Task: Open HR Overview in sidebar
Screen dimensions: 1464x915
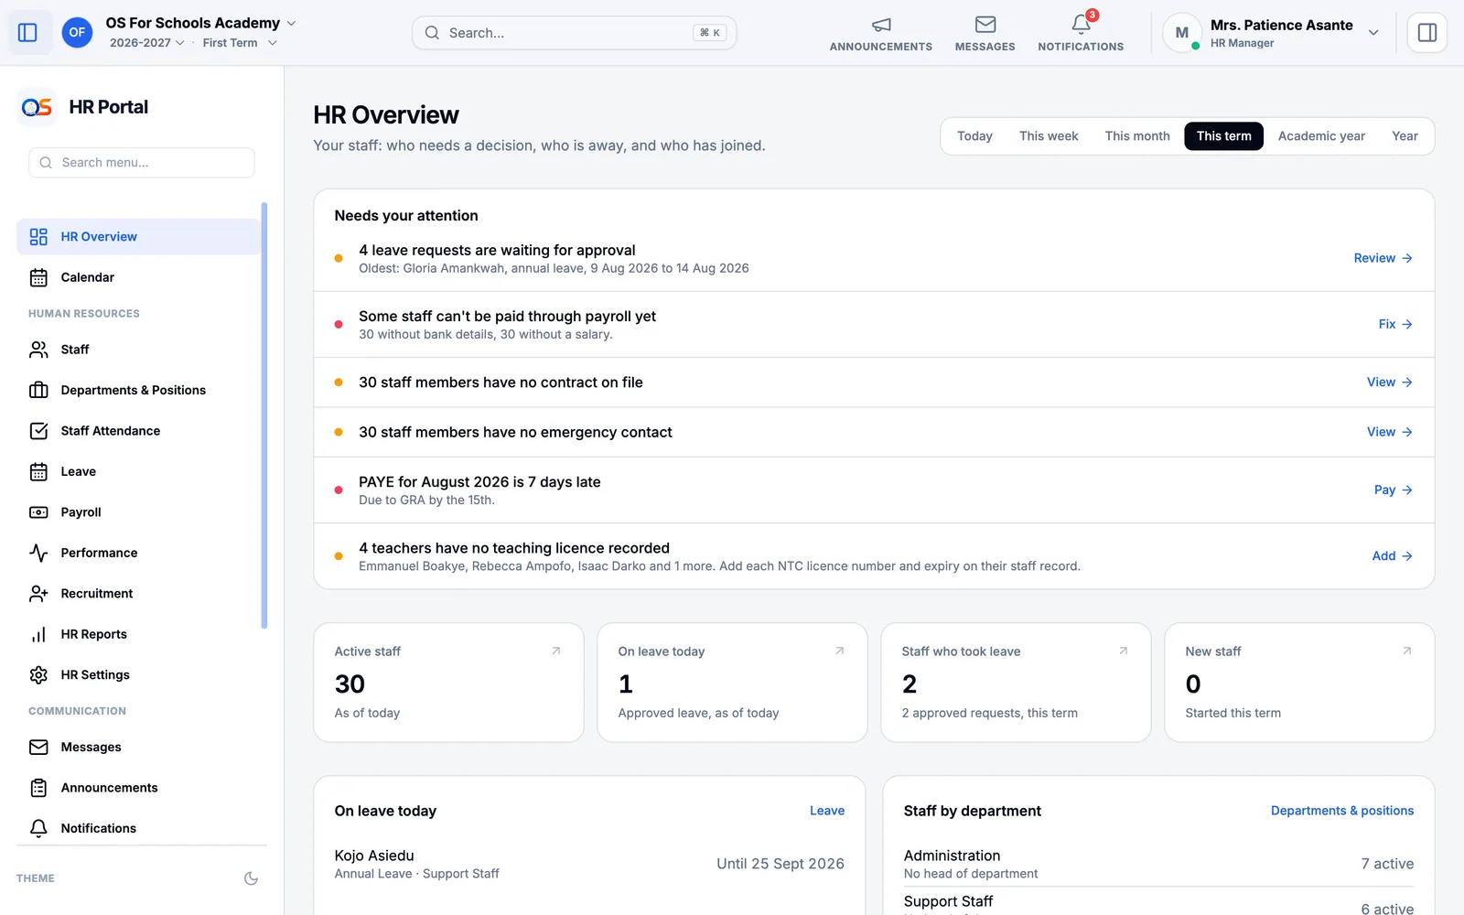Action: coord(139,237)
